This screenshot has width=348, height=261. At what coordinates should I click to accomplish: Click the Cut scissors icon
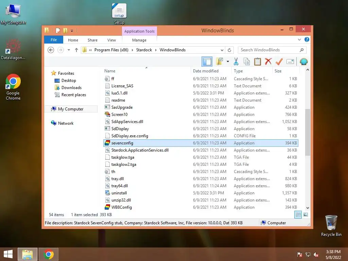[x=236, y=62]
